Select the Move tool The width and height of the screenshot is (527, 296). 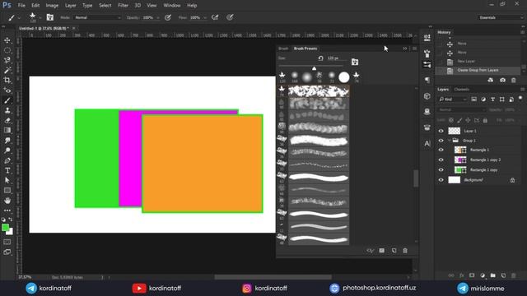[x=7, y=40]
